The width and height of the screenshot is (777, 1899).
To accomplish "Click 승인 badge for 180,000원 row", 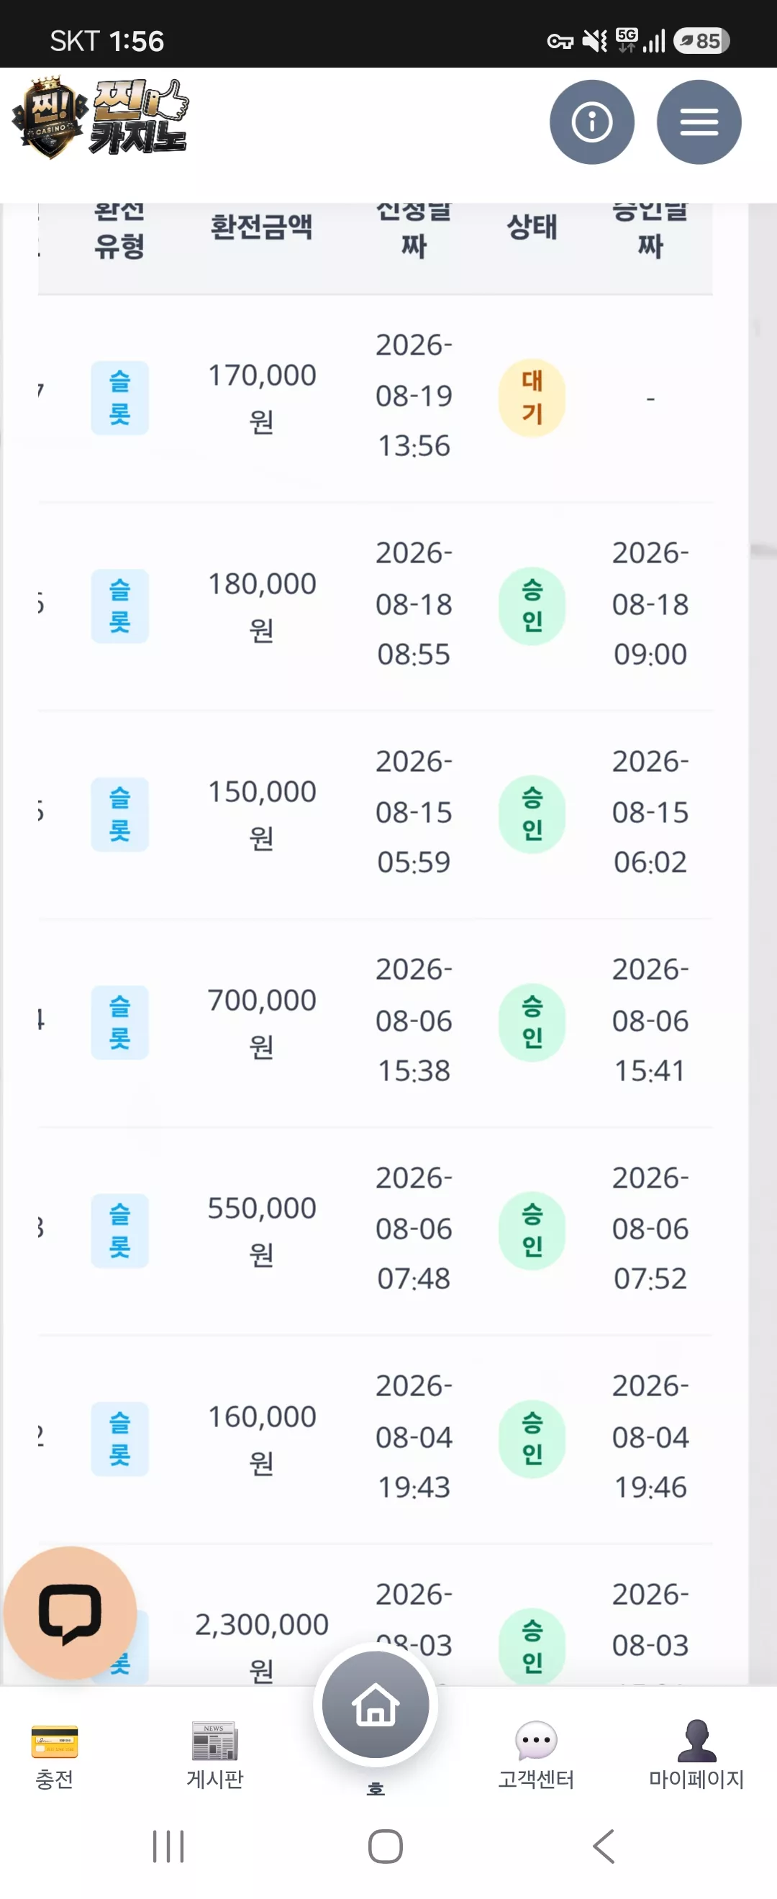I will pos(532,606).
